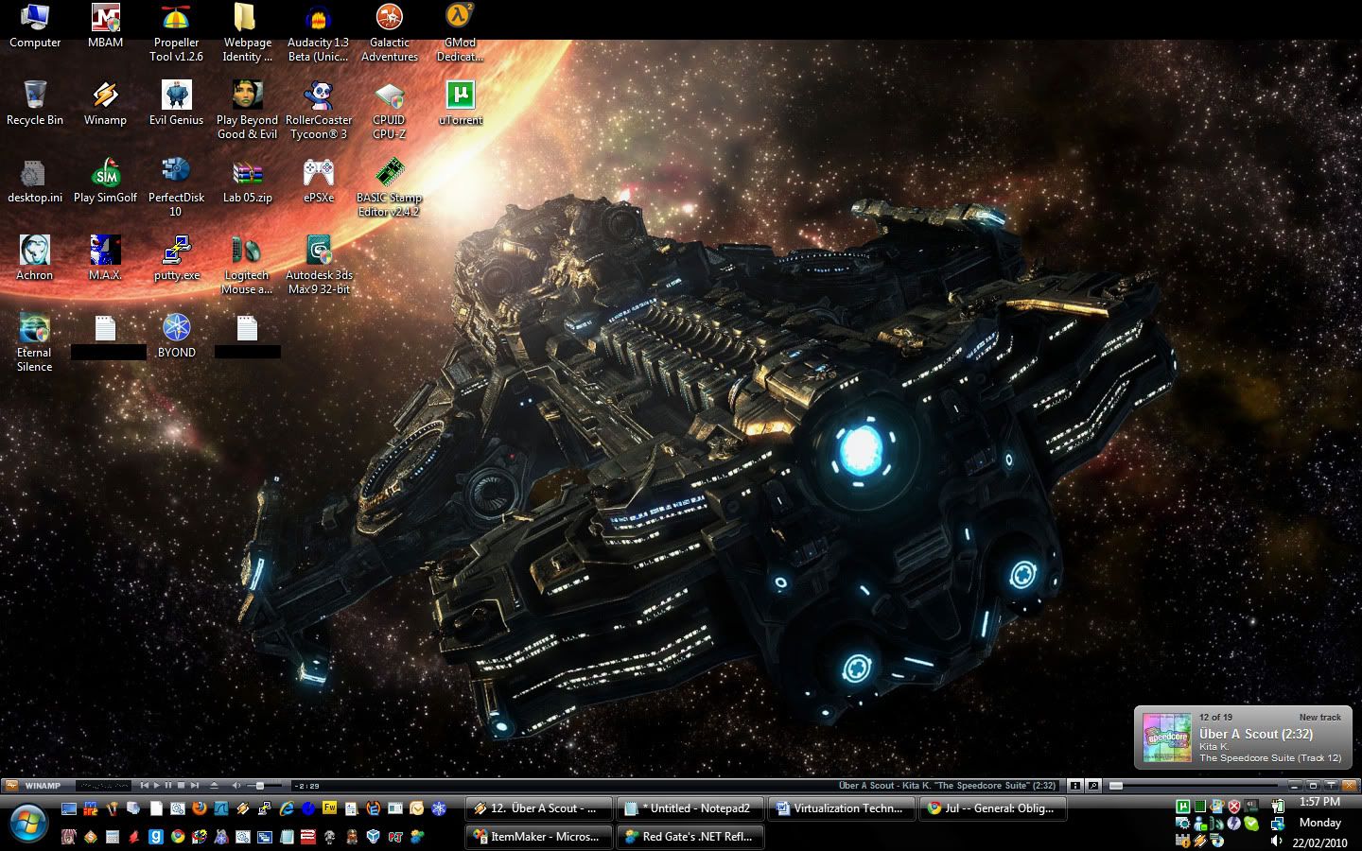The height and width of the screenshot is (851, 1362).
Task: Open Winamp file info button
Action: 1075,786
